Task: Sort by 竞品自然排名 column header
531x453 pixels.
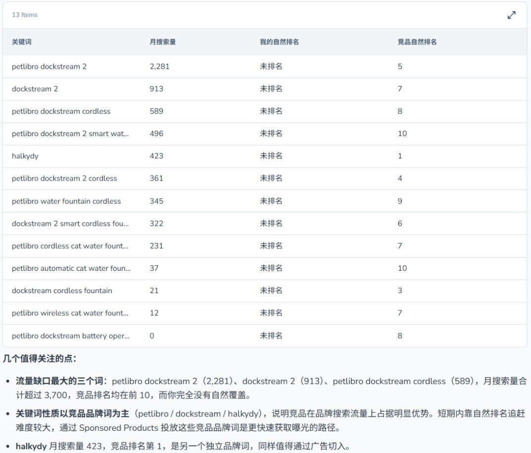Action: 417,42
